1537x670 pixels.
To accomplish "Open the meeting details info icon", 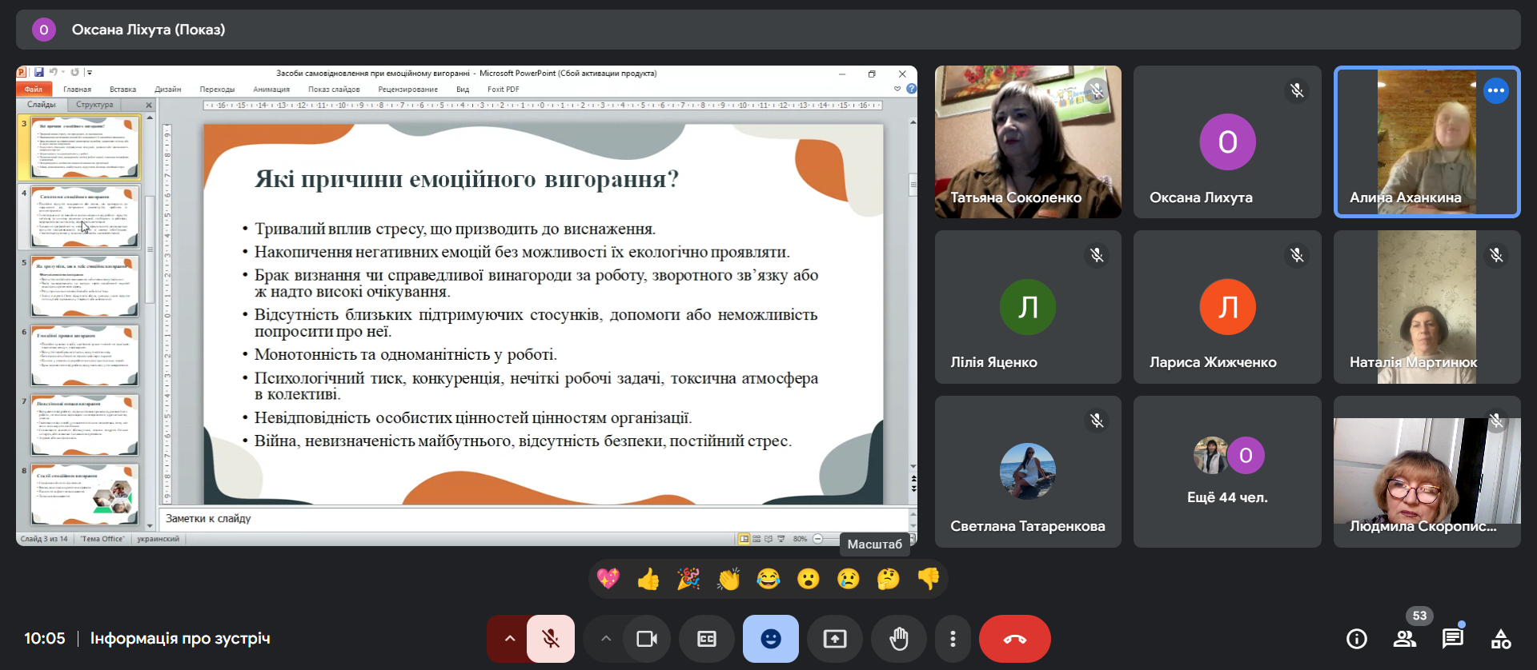I will (x=1356, y=639).
